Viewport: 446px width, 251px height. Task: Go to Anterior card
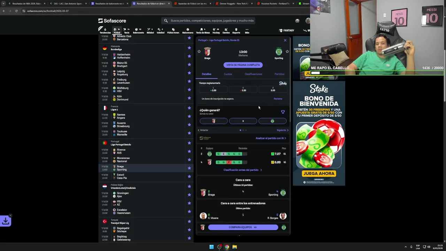click(x=203, y=130)
